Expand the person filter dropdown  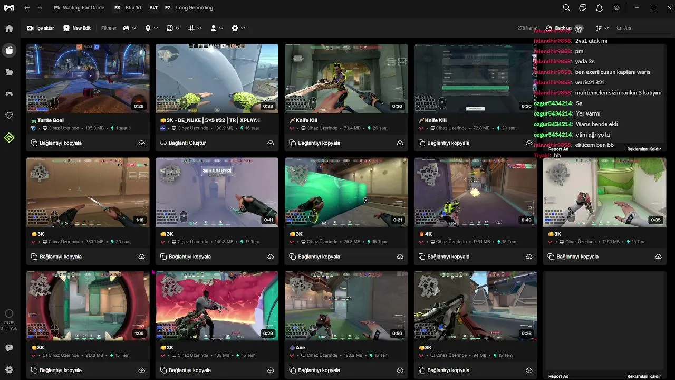(x=216, y=28)
